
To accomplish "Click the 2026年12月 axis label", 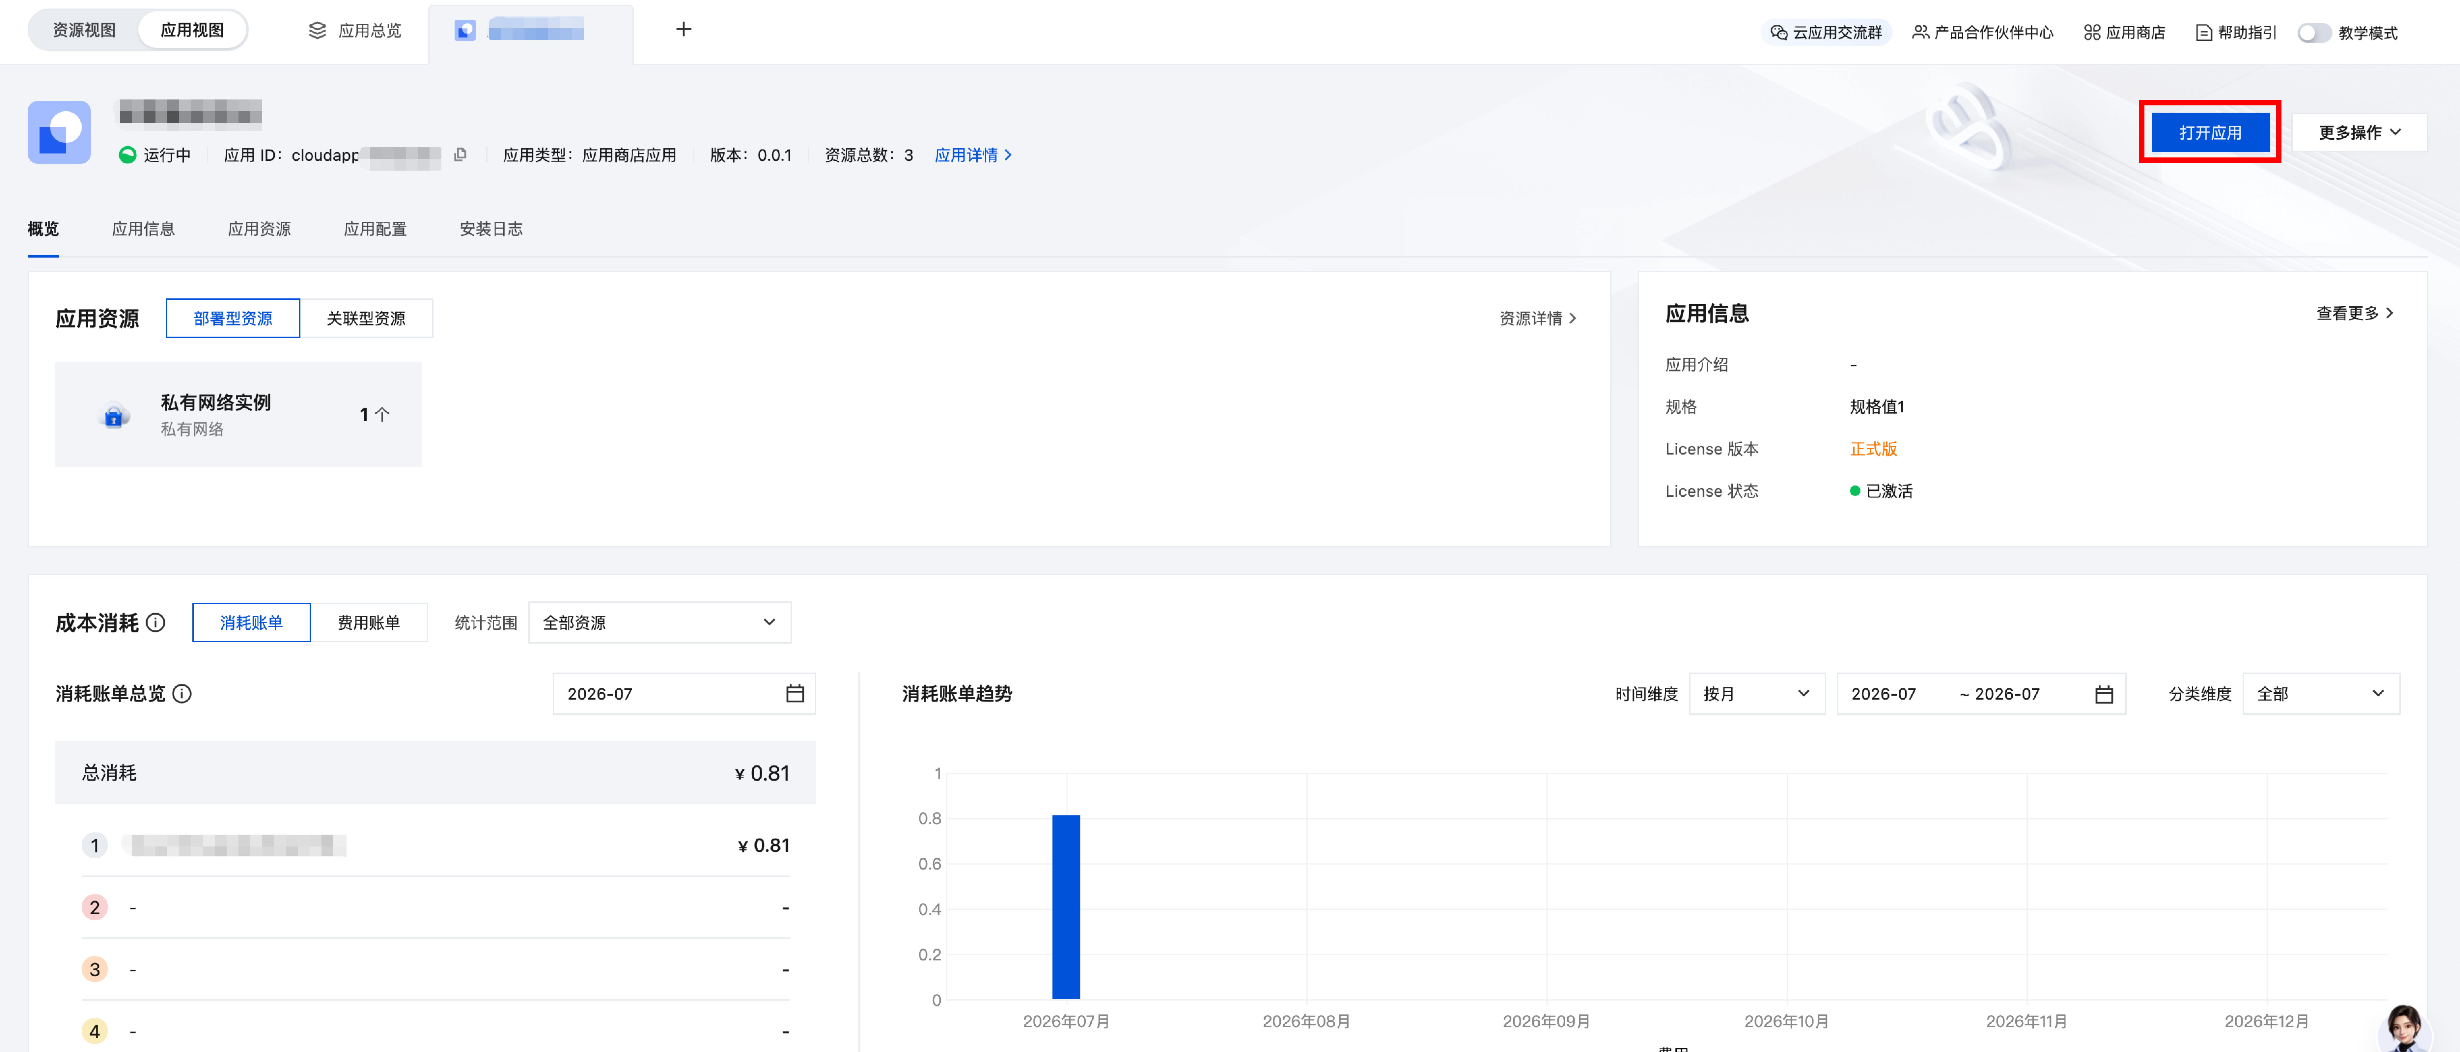I will pyautogui.click(x=2267, y=1021).
